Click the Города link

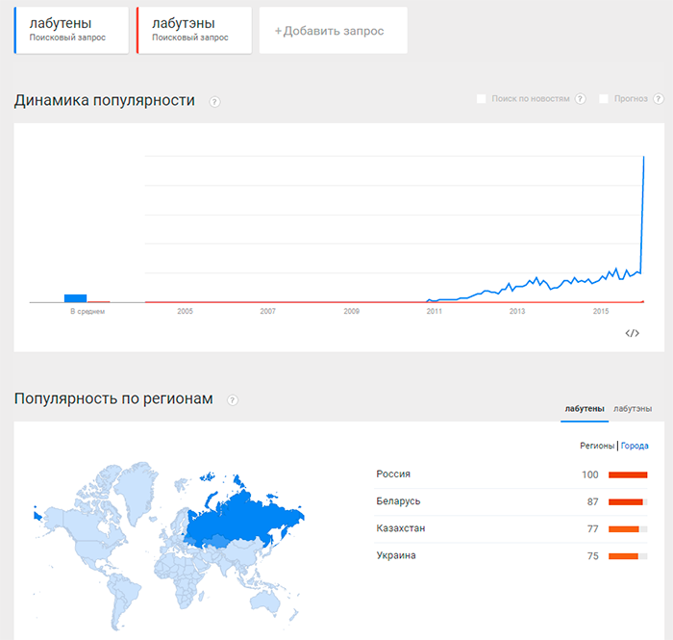[635, 446]
